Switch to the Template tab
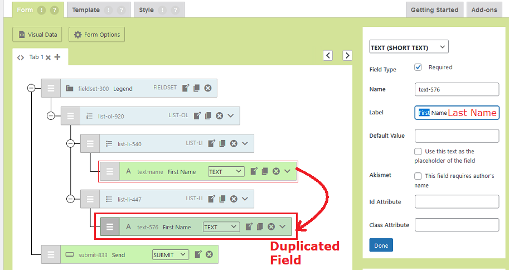The width and height of the screenshot is (509, 270). 86,10
